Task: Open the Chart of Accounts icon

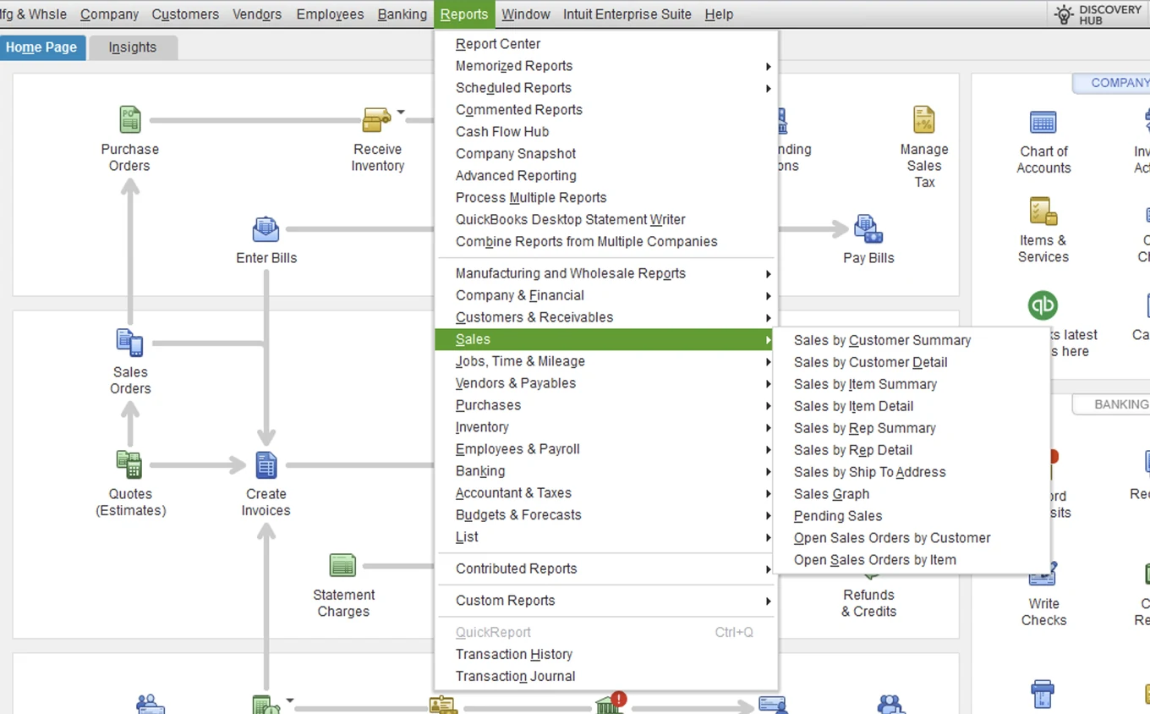Action: tap(1043, 122)
